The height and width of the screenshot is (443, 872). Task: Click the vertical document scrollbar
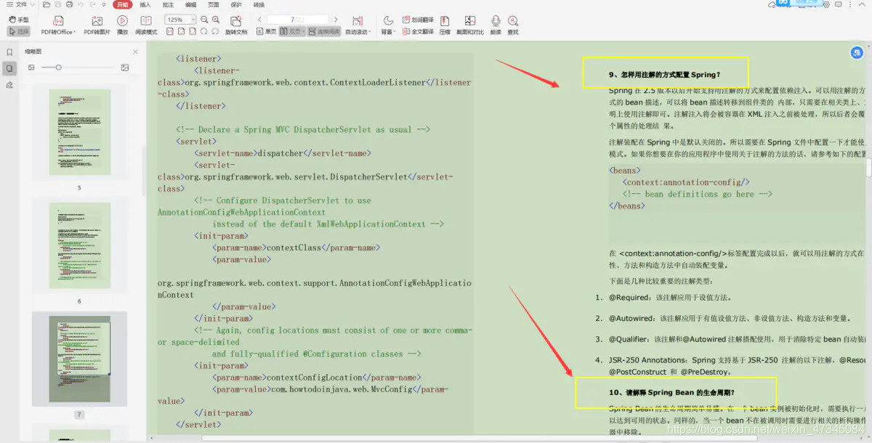tap(868, 167)
